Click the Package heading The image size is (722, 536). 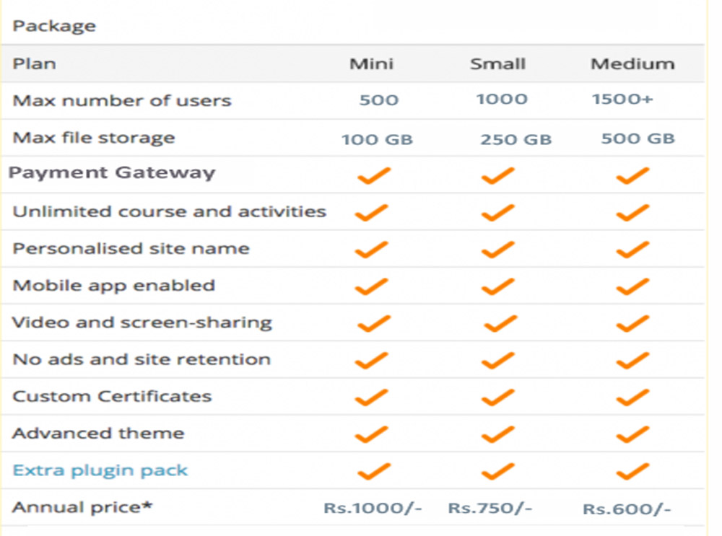[x=54, y=26]
